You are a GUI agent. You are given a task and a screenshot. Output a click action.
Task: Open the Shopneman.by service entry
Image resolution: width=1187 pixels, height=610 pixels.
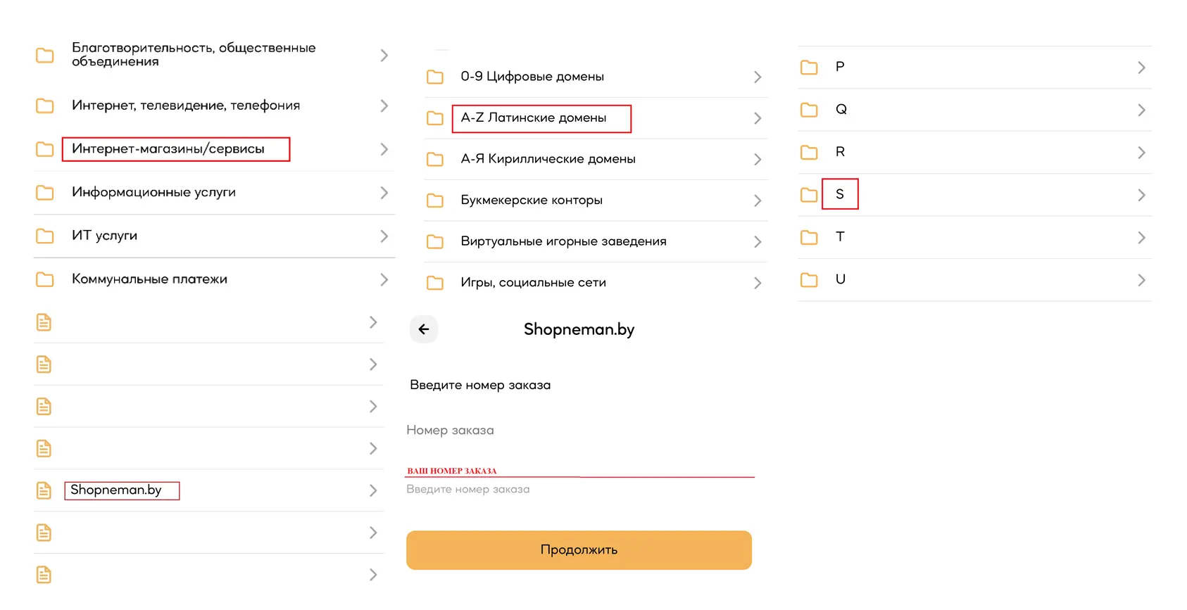tap(116, 490)
